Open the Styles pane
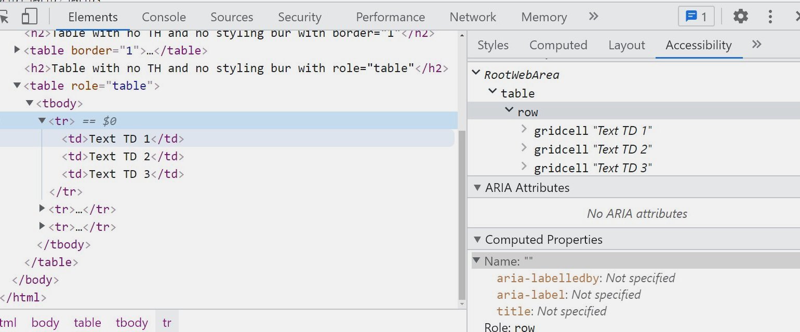The image size is (800, 332). pos(492,45)
